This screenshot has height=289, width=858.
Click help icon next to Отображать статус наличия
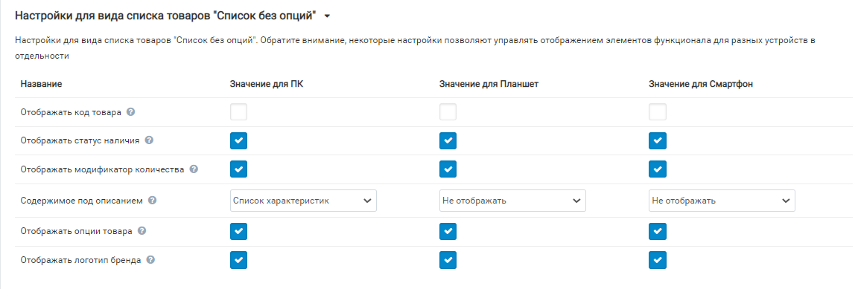coord(149,140)
